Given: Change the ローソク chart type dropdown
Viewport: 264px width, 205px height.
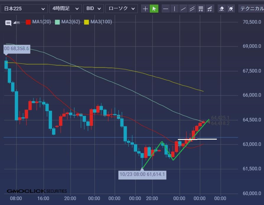Looking at the screenshot, I should 122,9.
